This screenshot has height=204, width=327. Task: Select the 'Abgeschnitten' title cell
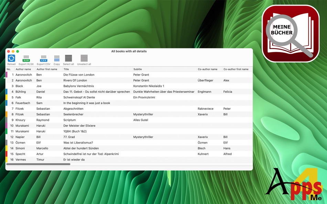(x=73, y=109)
